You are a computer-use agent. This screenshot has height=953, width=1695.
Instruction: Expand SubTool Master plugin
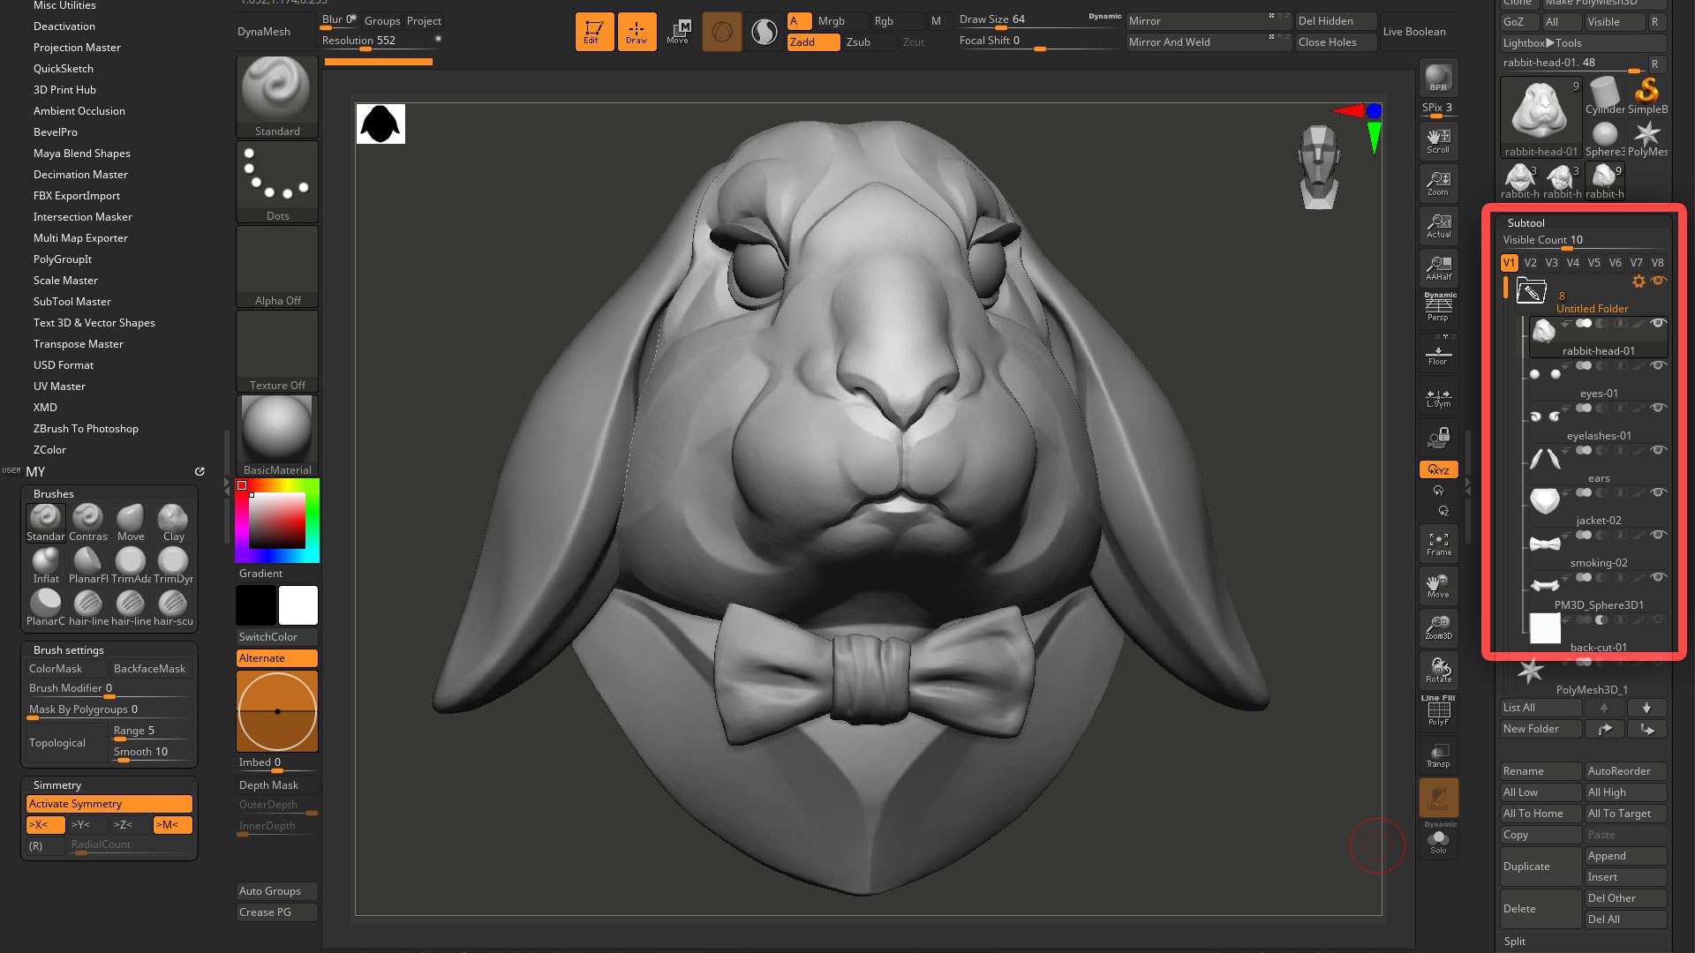click(x=72, y=302)
